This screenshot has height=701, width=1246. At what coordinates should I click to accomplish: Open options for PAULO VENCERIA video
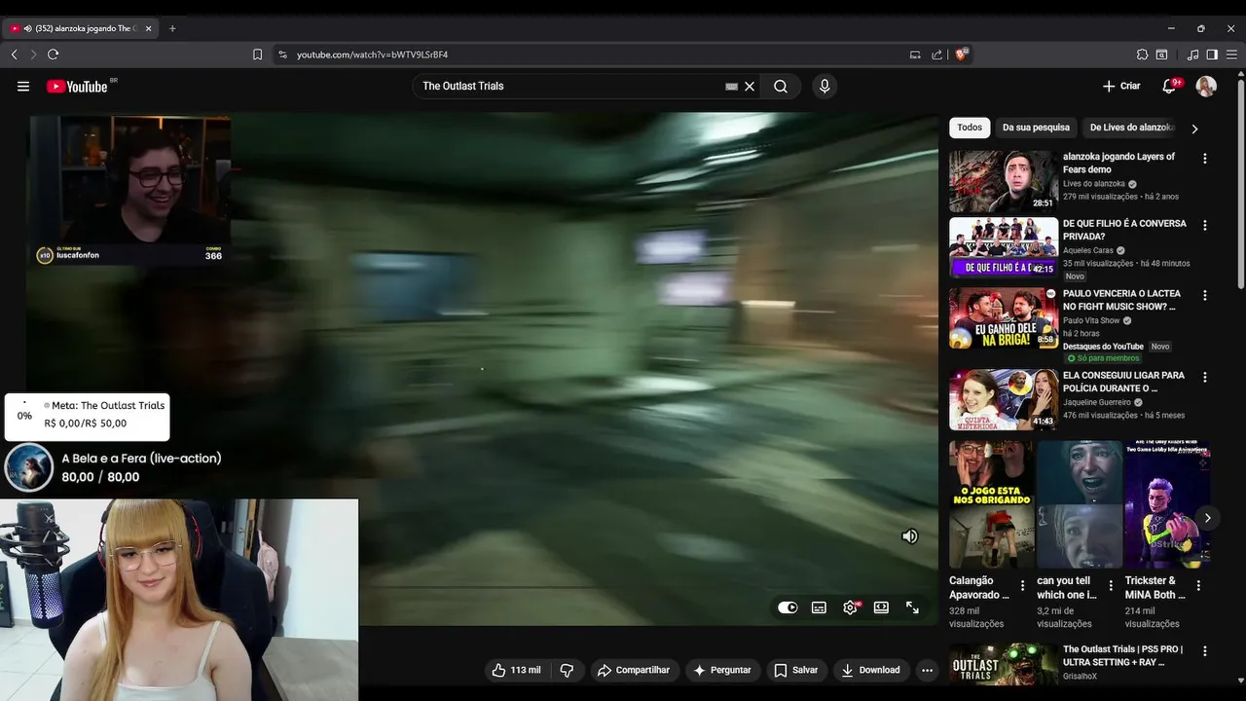tap(1205, 296)
